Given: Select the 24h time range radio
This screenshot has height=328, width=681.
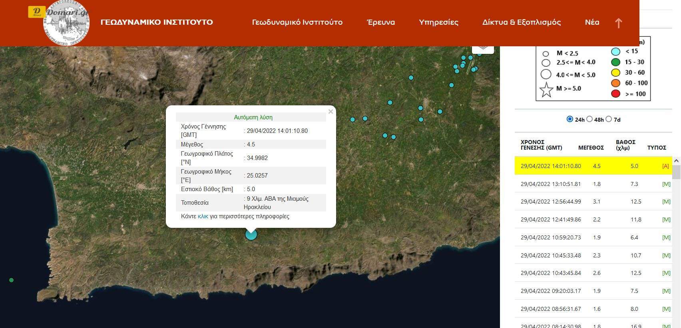Looking at the screenshot, I should coord(570,119).
